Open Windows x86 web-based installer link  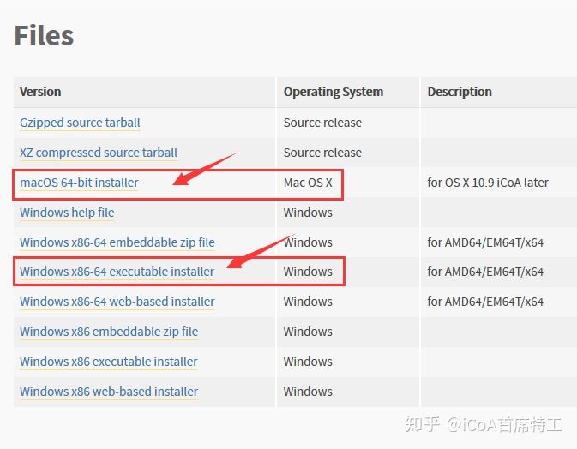(x=109, y=392)
